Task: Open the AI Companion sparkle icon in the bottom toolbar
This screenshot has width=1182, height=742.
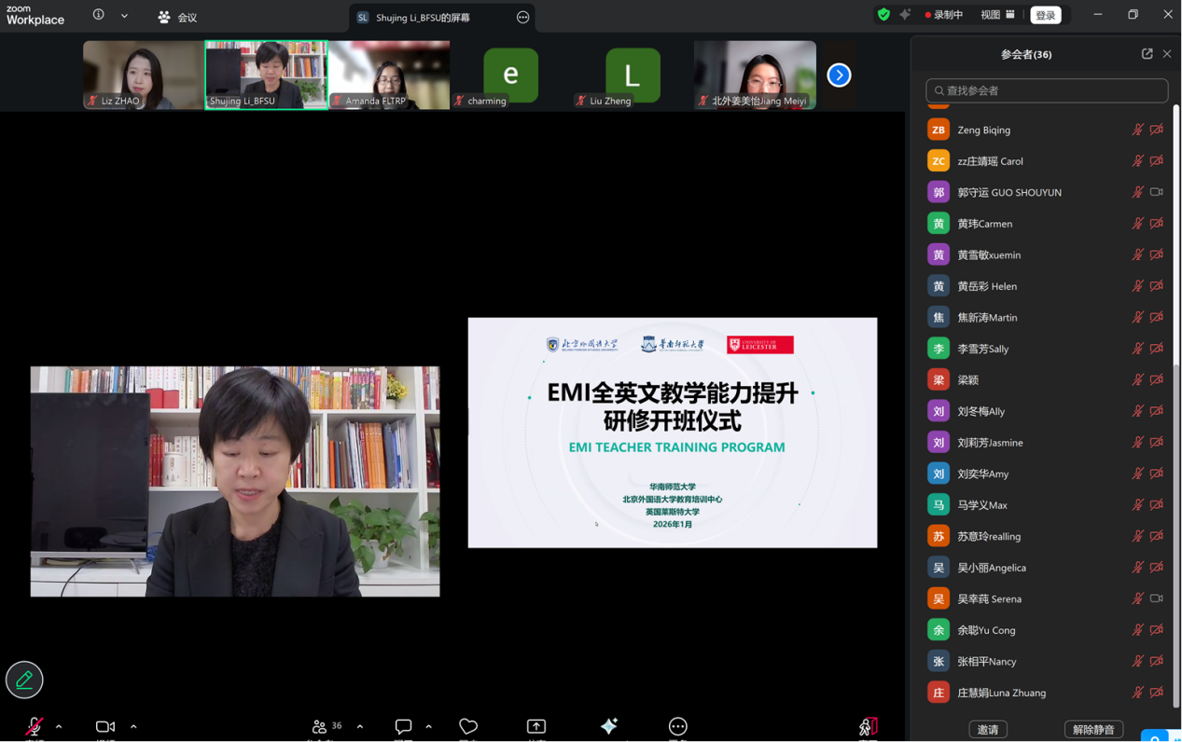Action: (x=609, y=727)
